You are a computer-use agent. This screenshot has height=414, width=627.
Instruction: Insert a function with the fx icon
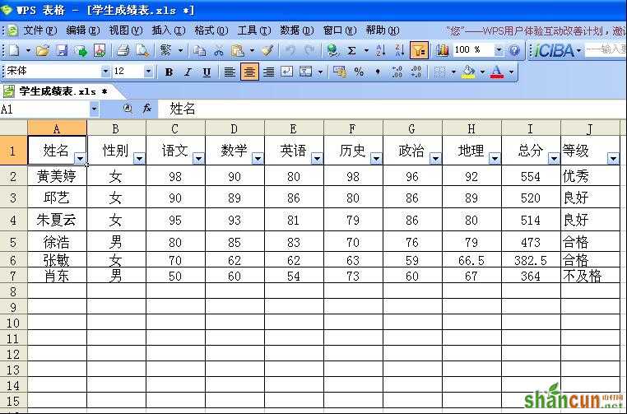pyautogui.click(x=147, y=109)
